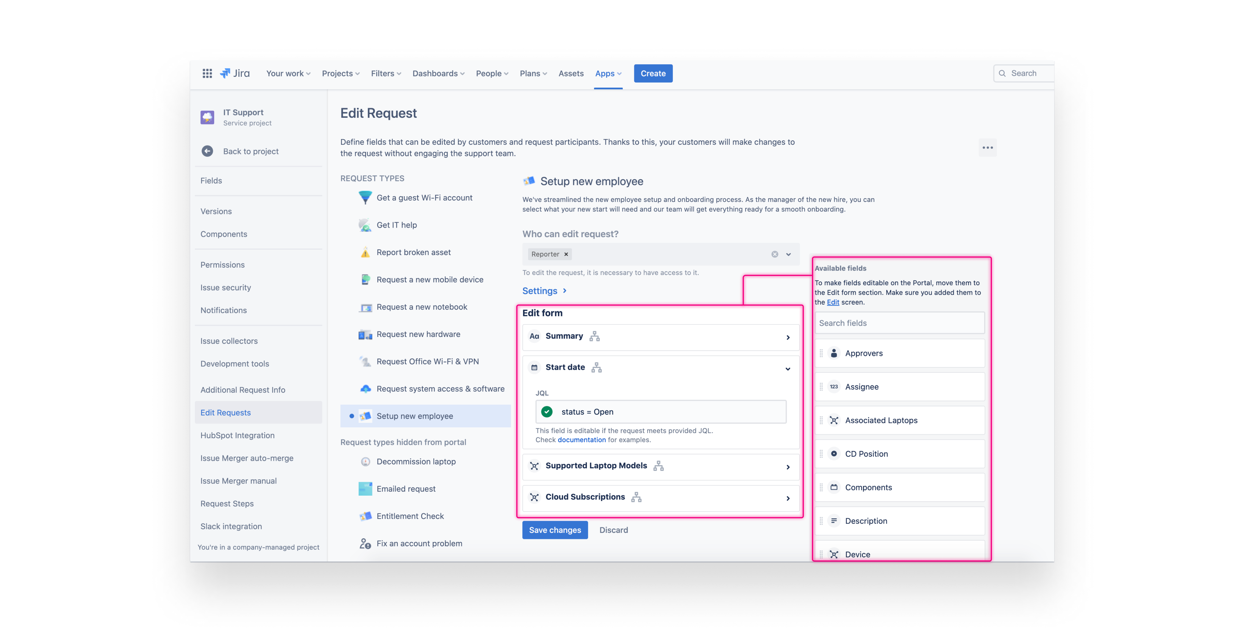Collapse the Start date field with its chevron
The height and width of the screenshot is (634, 1245).
coord(788,369)
